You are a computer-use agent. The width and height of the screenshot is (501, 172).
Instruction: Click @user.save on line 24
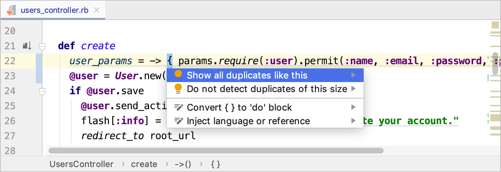tap(115, 91)
